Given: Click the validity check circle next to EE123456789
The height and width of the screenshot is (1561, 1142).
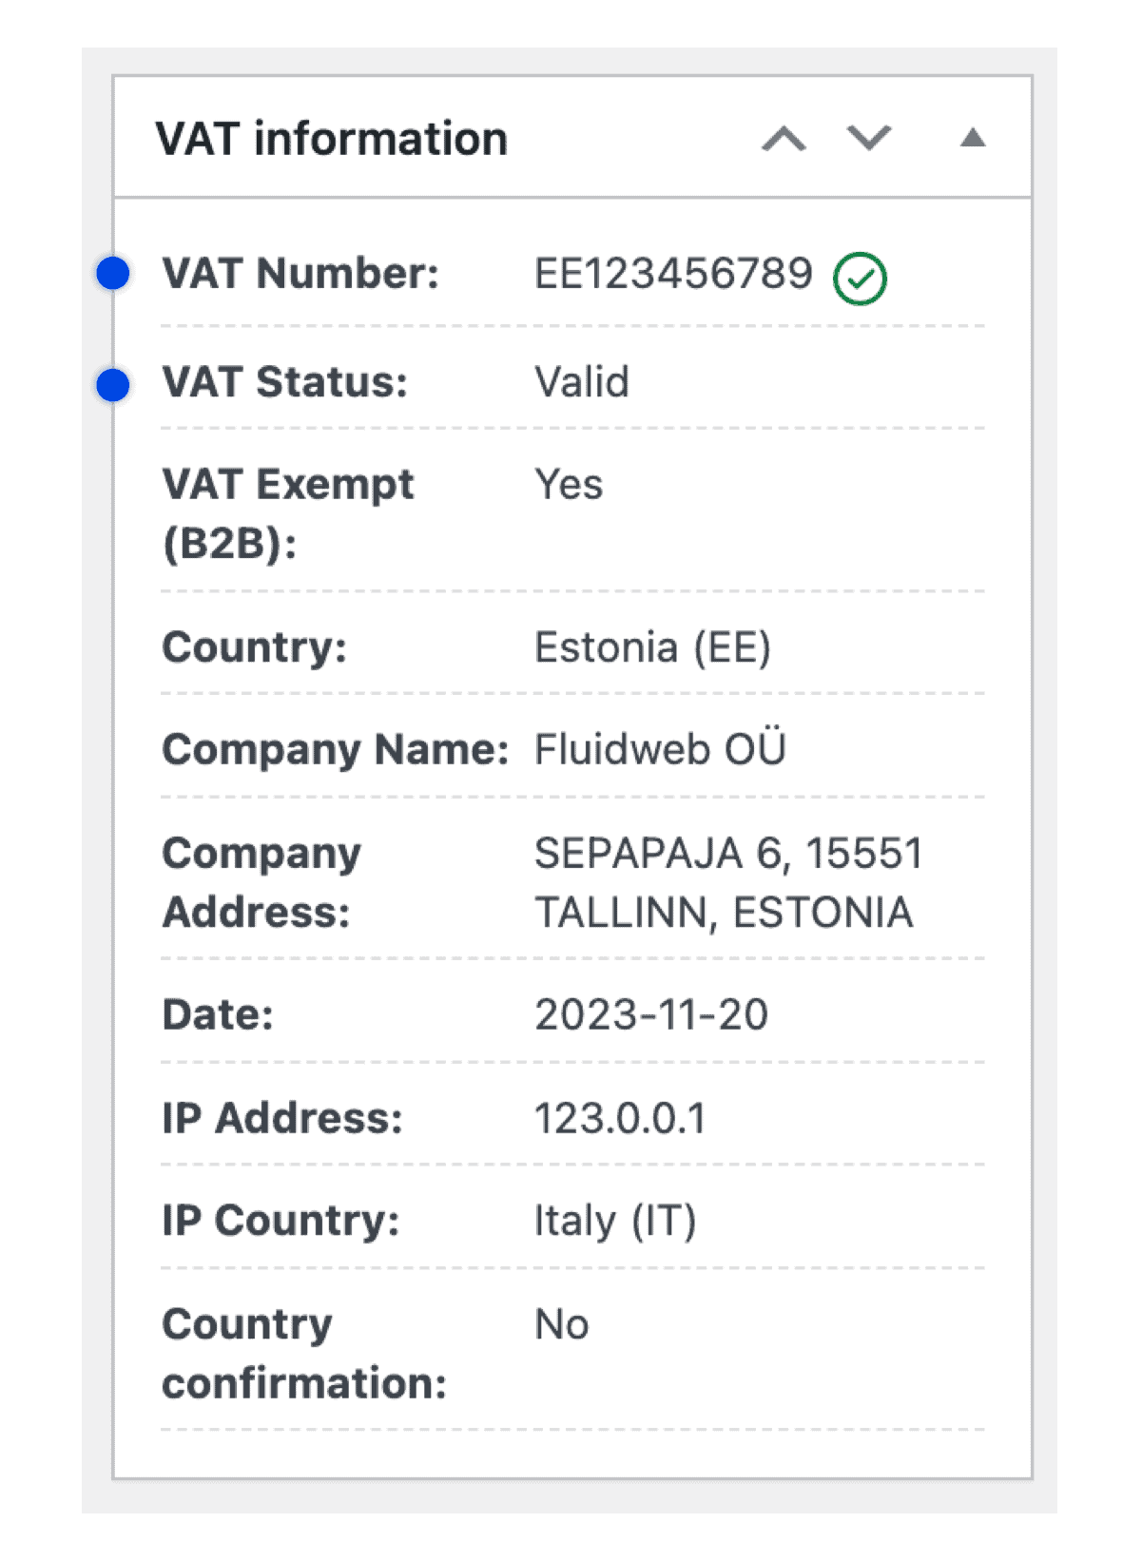Looking at the screenshot, I should tap(861, 276).
